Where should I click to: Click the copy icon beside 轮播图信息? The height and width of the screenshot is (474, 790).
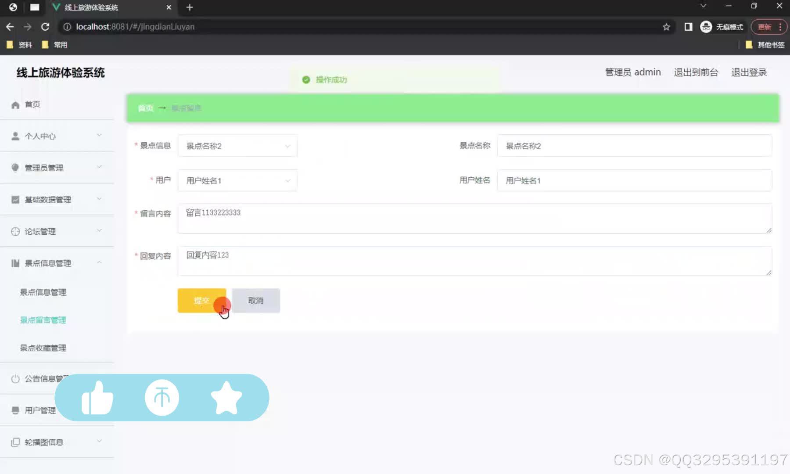pyautogui.click(x=15, y=442)
